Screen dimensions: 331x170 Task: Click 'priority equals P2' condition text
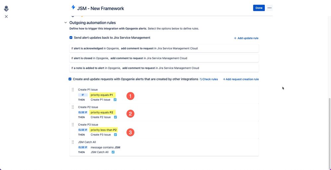coord(102,112)
